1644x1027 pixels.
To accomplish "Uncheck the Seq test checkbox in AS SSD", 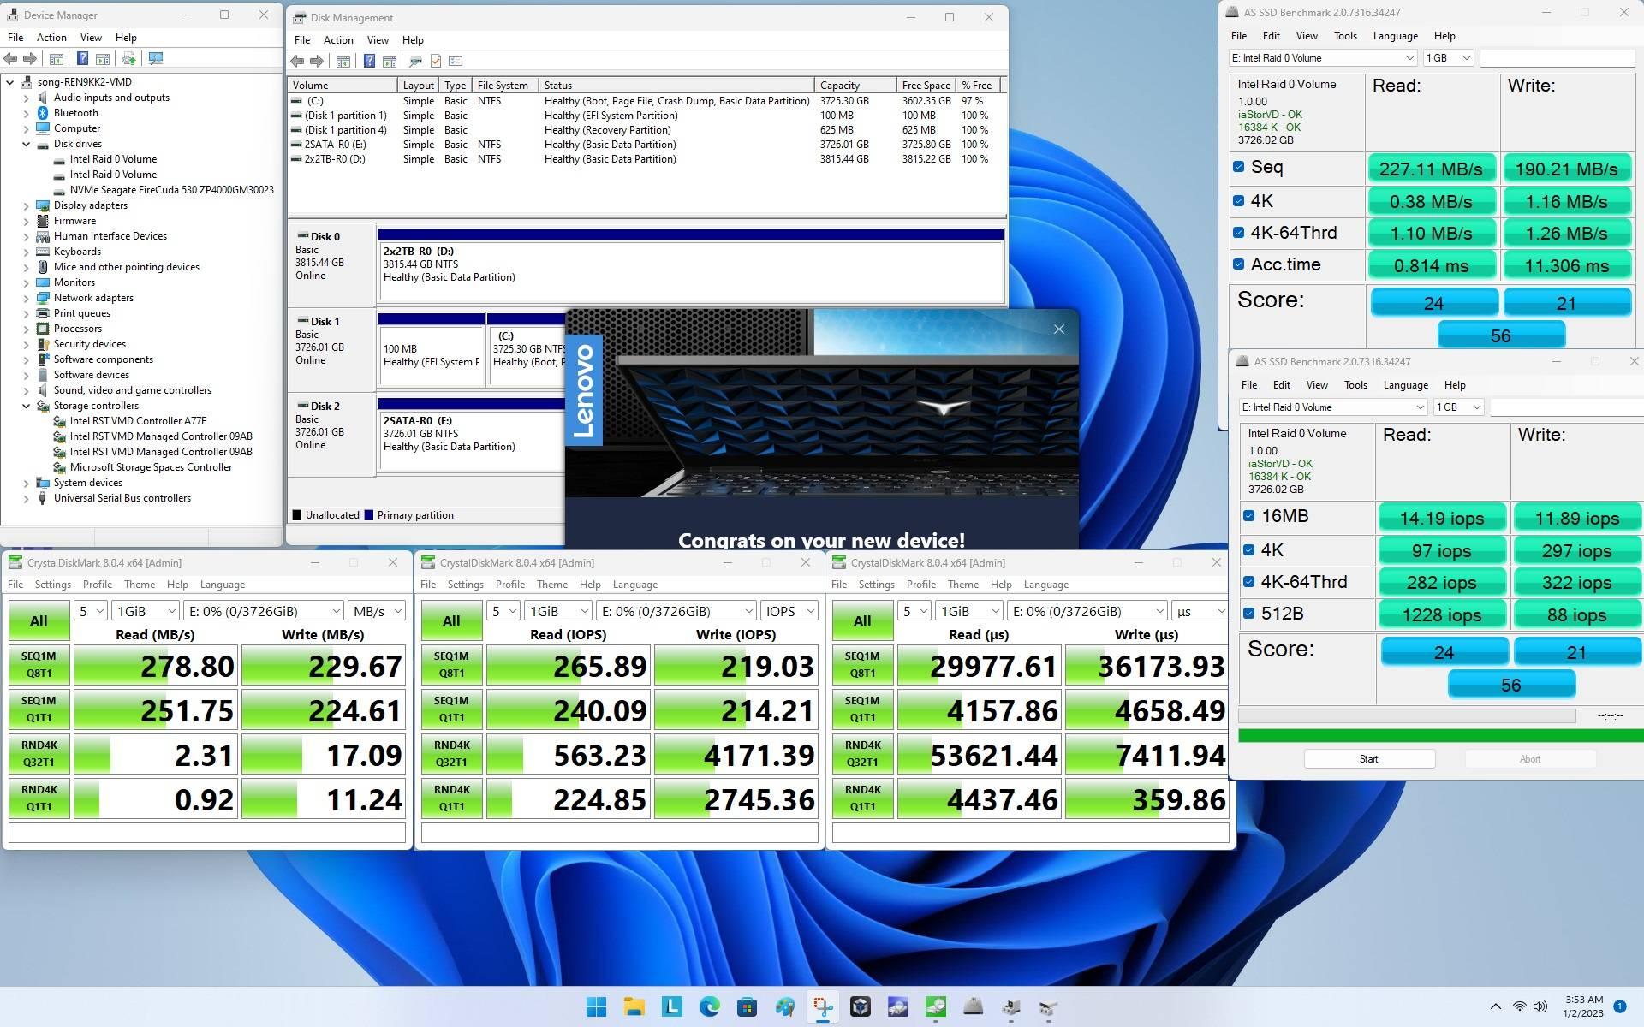I will coord(1238,167).
